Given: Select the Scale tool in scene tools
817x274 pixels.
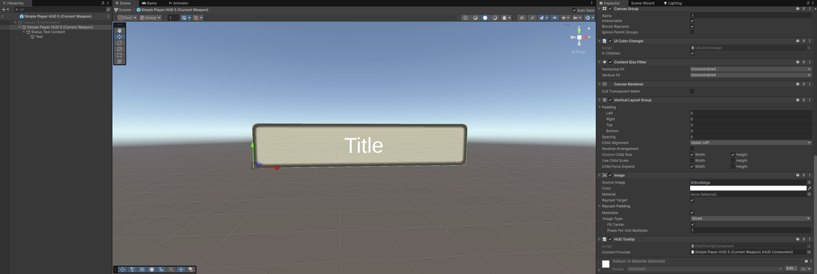Looking at the screenshot, I should 119,49.
